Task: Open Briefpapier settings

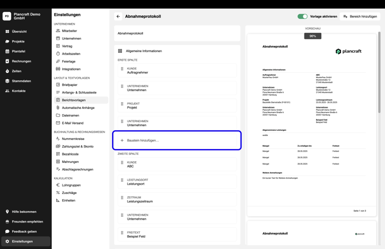Action: tap(81, 85)
